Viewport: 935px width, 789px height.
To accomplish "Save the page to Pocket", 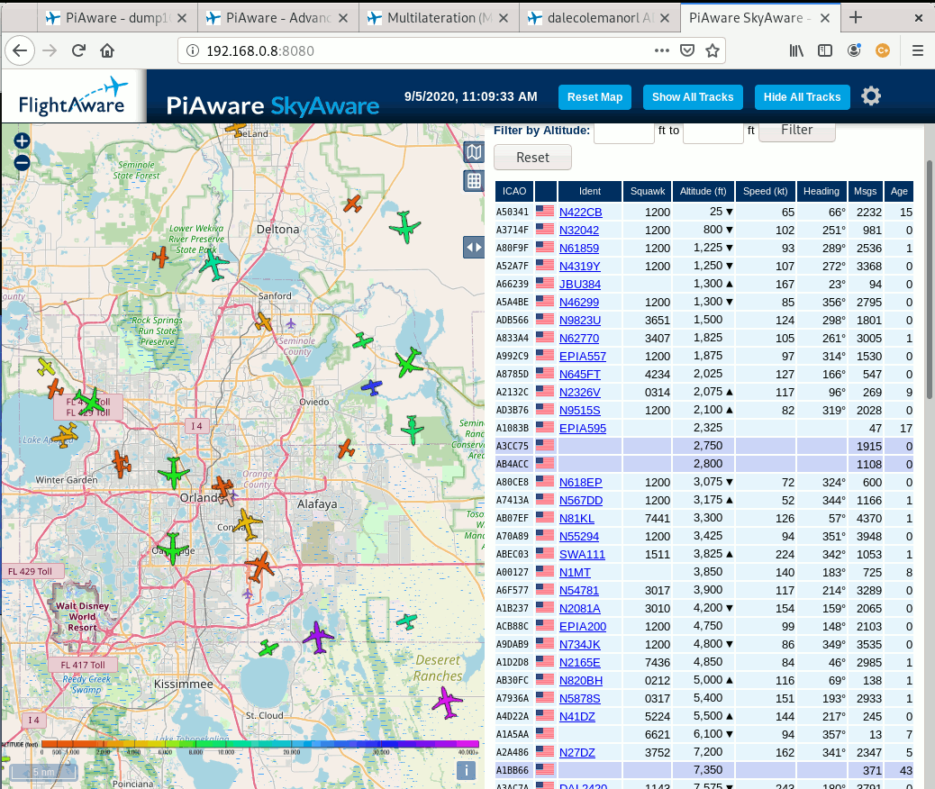I will coord(687,50).
